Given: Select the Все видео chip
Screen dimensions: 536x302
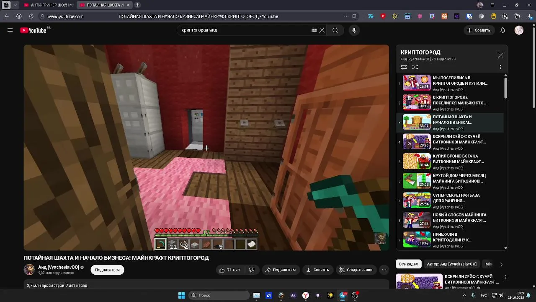Looking at the screenshot, I should point(409,264).
